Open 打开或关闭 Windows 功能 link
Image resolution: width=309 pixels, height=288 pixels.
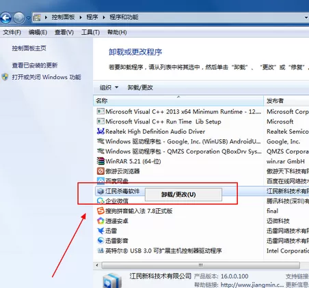point(46,77)
